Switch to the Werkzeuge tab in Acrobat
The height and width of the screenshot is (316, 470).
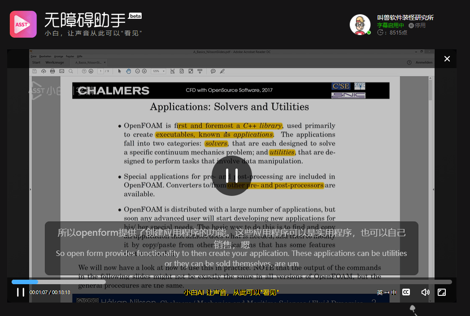[x=55, y=63]
